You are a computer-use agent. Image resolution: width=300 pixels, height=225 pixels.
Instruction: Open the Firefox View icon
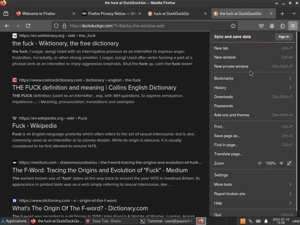click(x=6, y=13)
